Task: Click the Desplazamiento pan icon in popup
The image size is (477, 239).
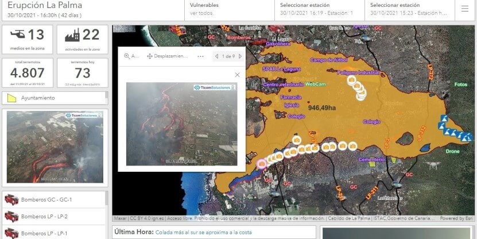Action: (150, 56)
